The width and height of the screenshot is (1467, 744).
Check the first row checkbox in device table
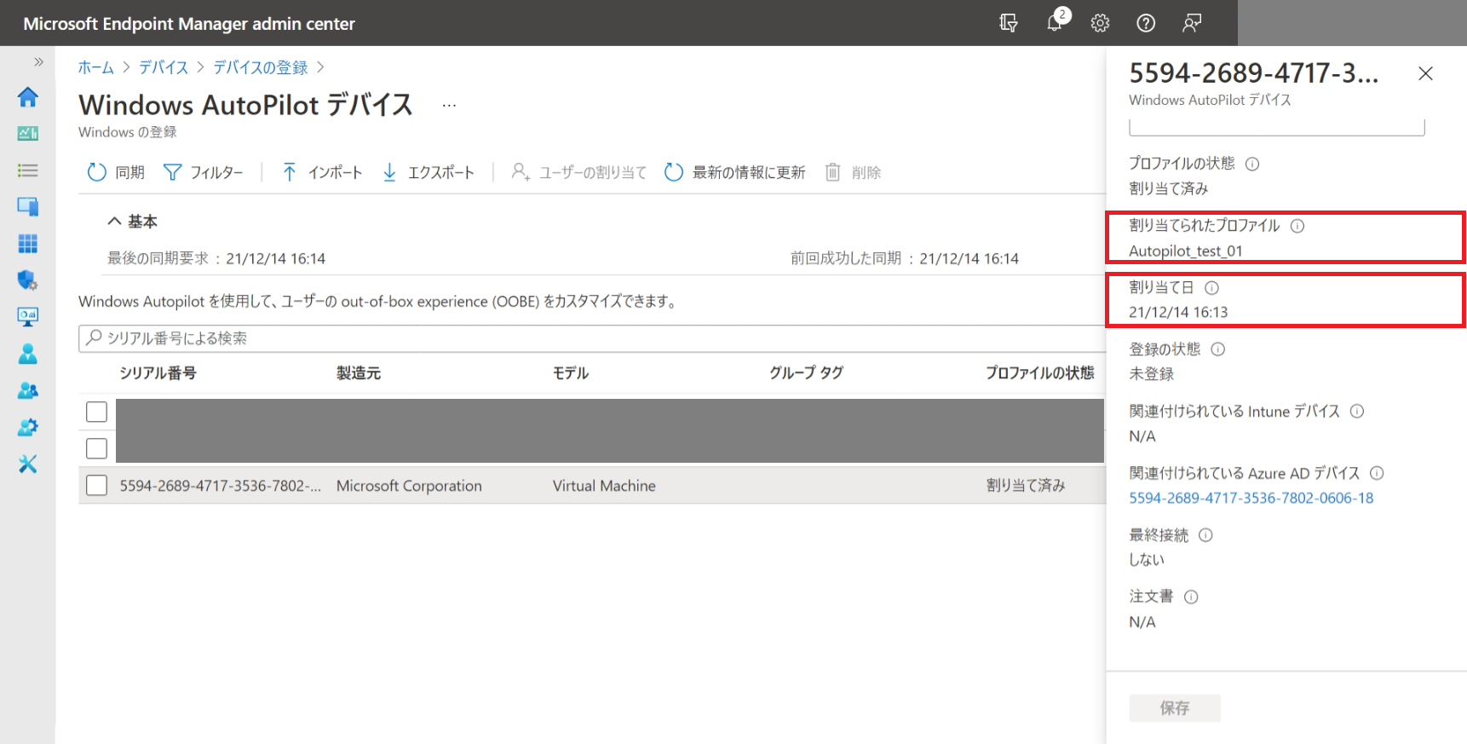tap(96, 412)
